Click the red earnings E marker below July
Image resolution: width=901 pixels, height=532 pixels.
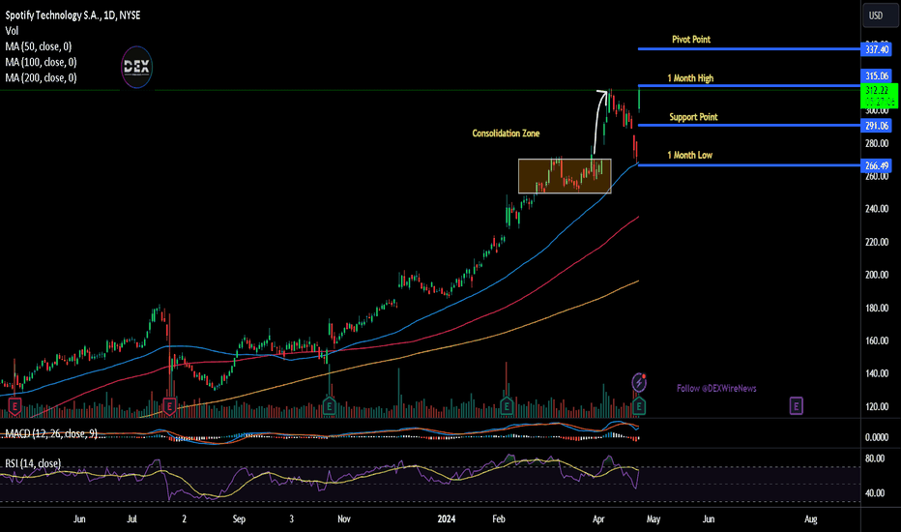click(x=169, y=406)
